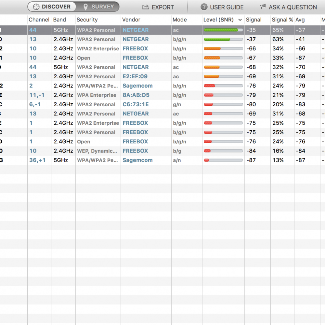The image size is (325, 325).
Task: Switch to Survey mode
Action: pyautogui.click(x=98, y=6)
